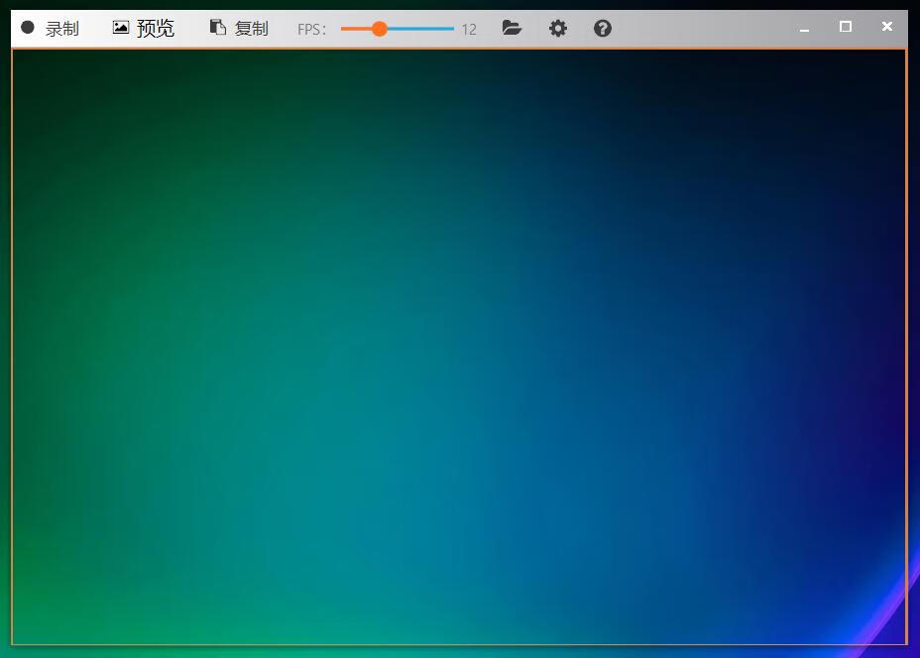
Task: Click the FPS label text
Action: coord(311,30)
